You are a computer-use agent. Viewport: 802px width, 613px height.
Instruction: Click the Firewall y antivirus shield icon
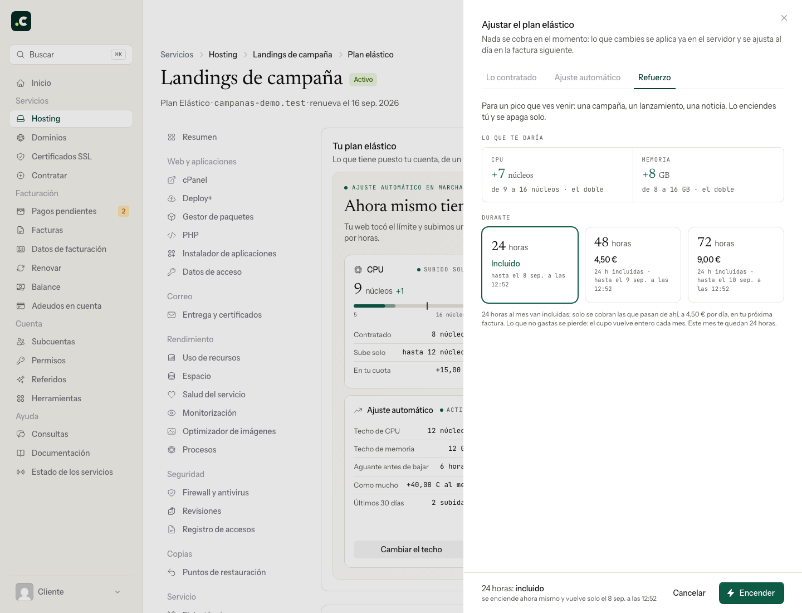[x=172, y=493]
